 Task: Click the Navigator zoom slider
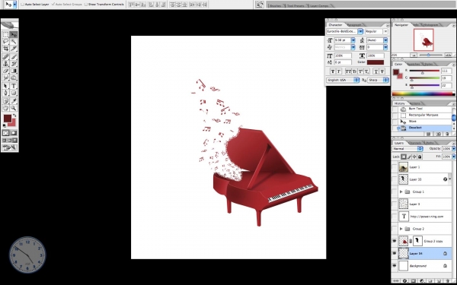tap(428, 55)
